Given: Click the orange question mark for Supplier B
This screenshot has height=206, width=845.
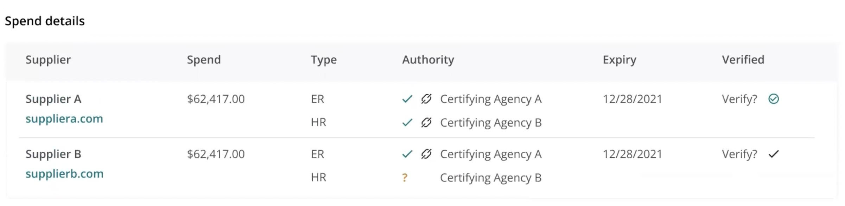Looking at the screenshot, I should click(x=405, y=178).
